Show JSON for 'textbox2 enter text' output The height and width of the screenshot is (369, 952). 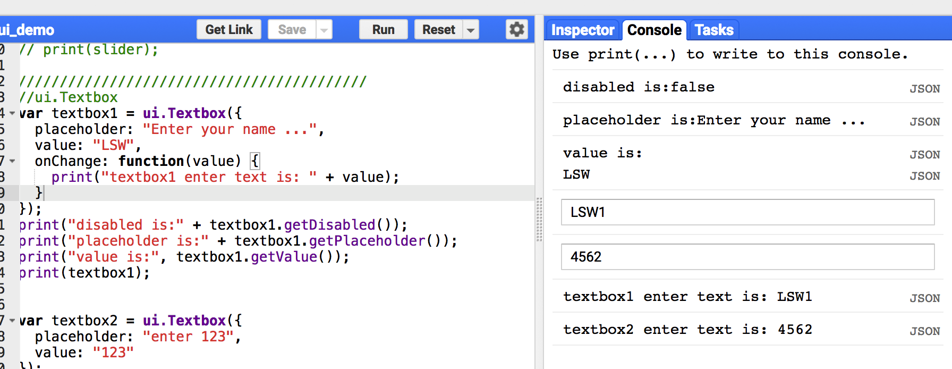[924, 331]
